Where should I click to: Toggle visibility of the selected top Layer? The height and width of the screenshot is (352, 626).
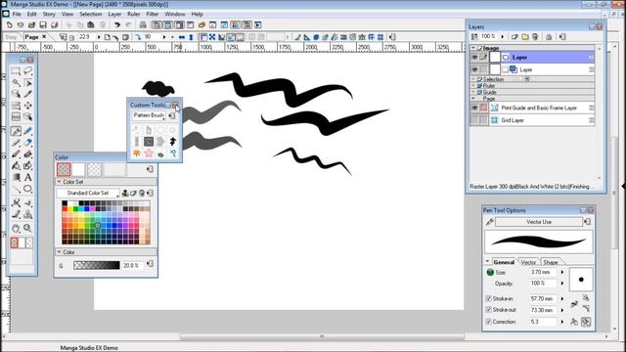474,58
